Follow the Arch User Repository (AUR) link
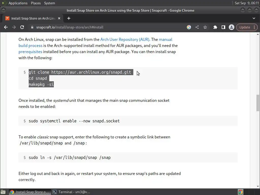Viewport: 260px width, 195px height. (125, 39)
